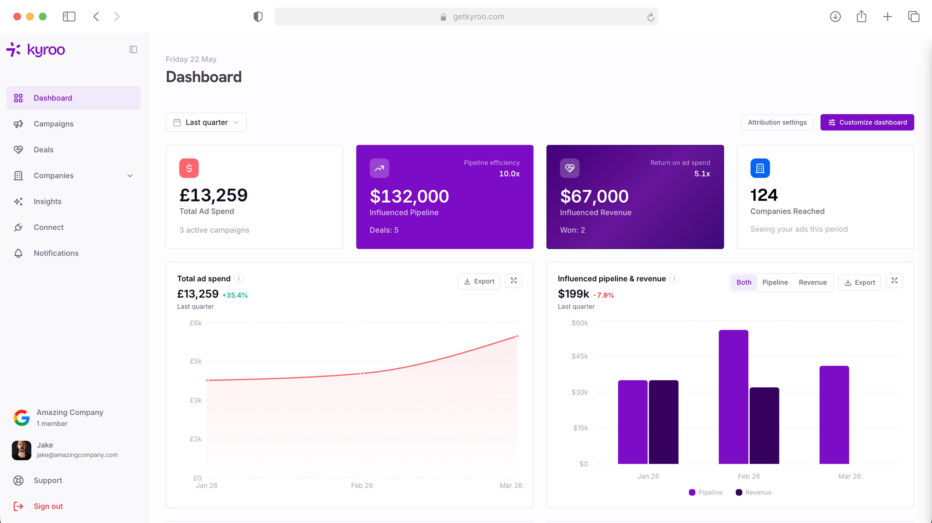Click the blue Companies Reached building icon

pyautogui.click(x=760, y=168)
